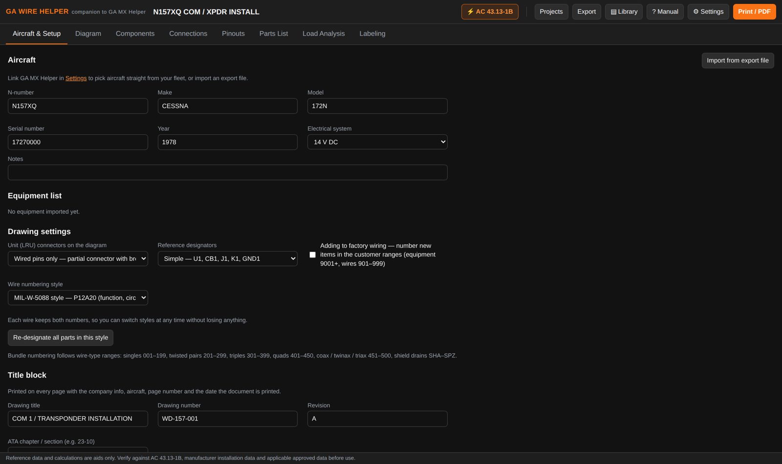Click the Drawing settings heading
Image resolution: width=782 pixels, height=464 pixels.
[x=39, y=232]
